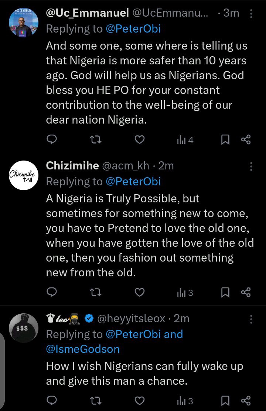View analytics on Chizimihe's tweet

point(185,293)
